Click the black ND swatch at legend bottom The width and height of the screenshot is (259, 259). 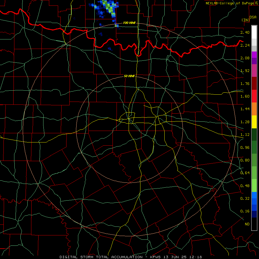pyautogui.click(x=254, y=224)
